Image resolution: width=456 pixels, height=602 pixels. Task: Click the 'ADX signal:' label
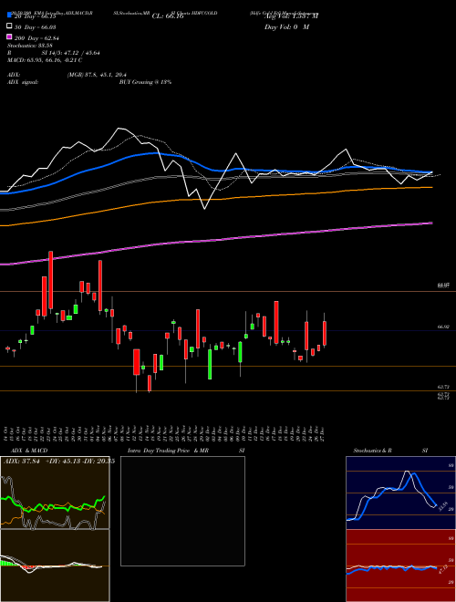(23, 82)
